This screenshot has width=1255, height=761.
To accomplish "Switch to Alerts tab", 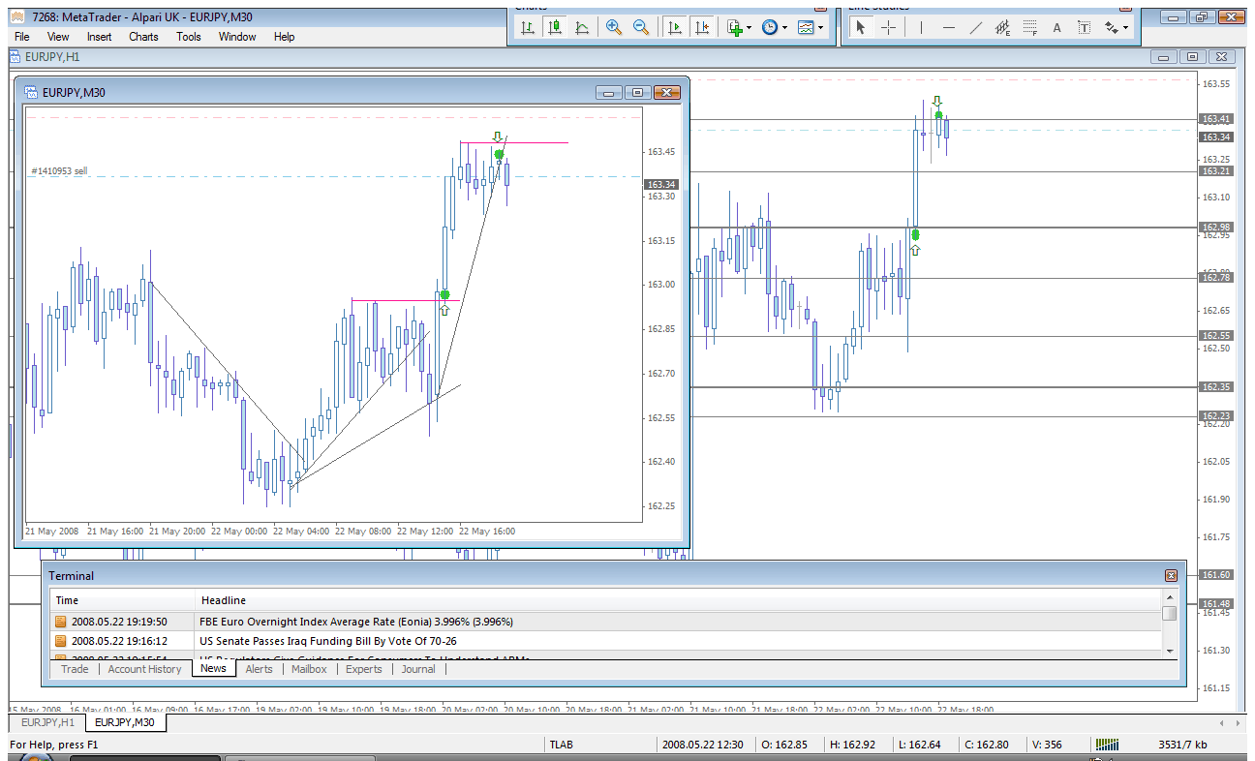I will pyautogui.click(x=259, y=669).
